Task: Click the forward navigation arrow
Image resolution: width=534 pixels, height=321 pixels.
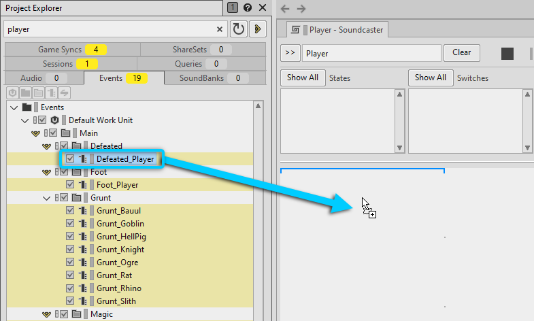Action: [x=301, y=8]
